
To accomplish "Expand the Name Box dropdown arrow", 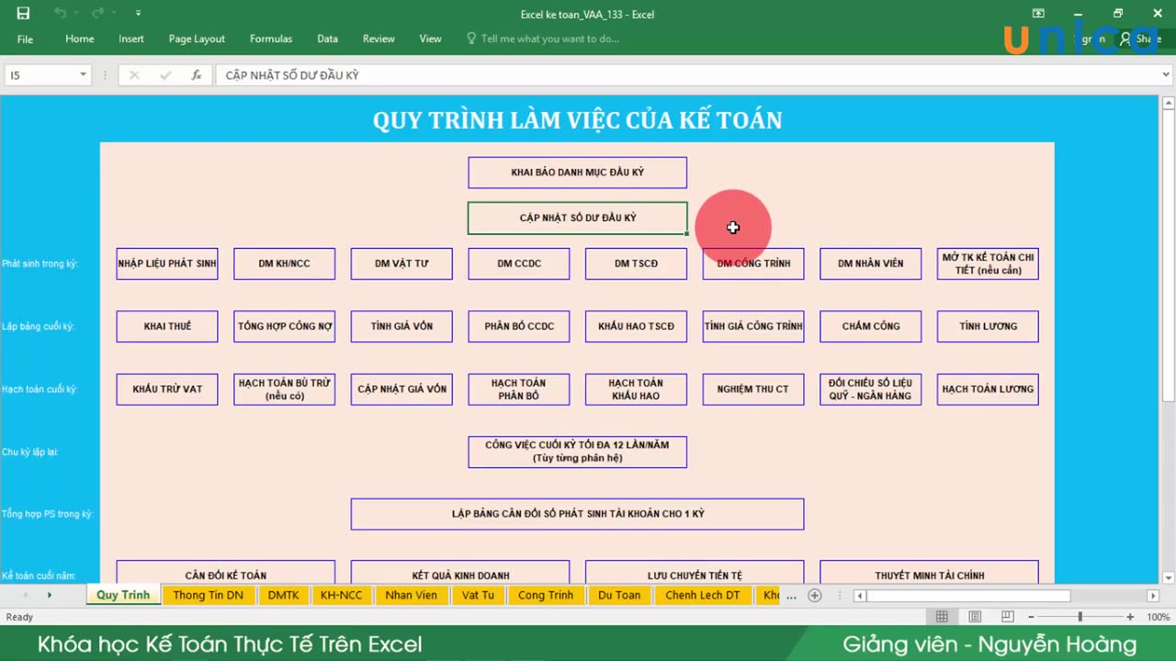I will coord(83,75).
